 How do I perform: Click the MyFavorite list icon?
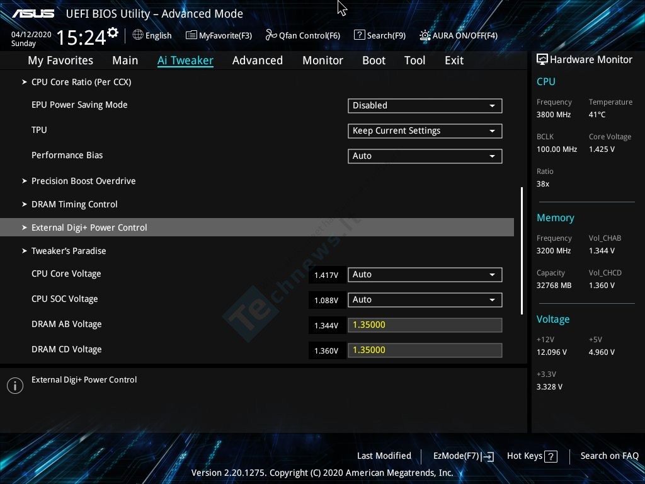point(191,35)
